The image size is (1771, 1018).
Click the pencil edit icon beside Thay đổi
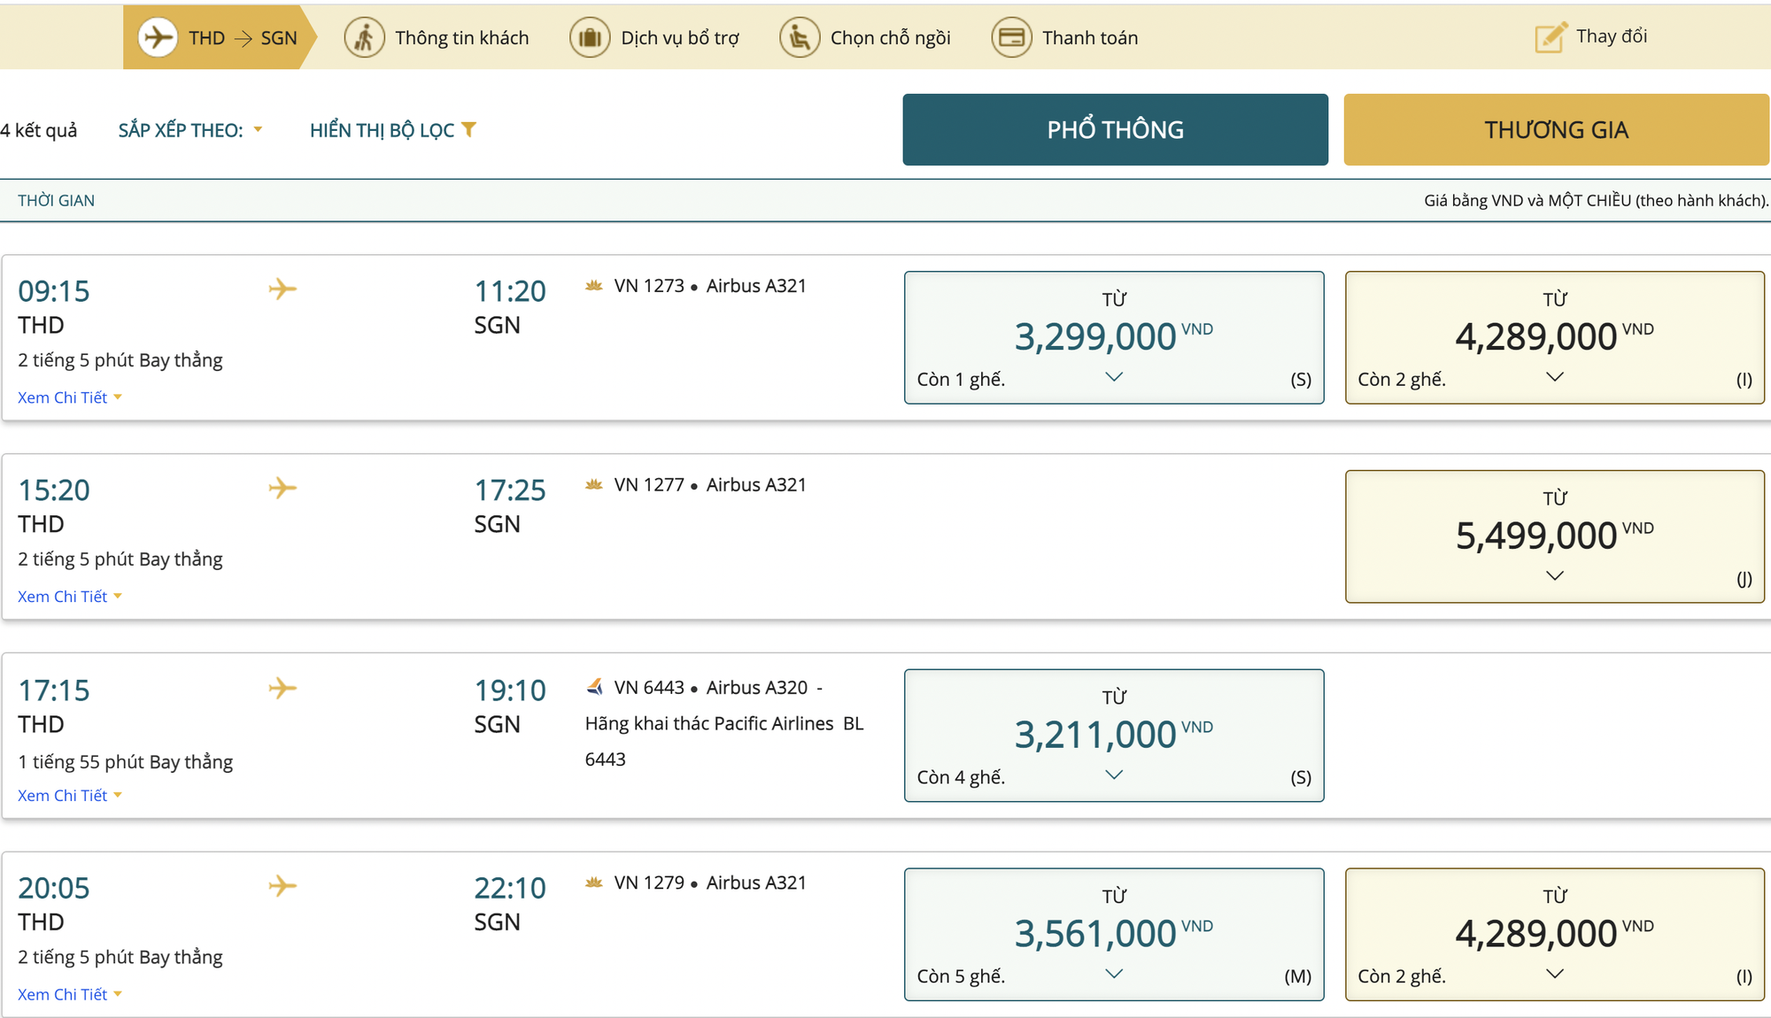(x=1551, y=37)
